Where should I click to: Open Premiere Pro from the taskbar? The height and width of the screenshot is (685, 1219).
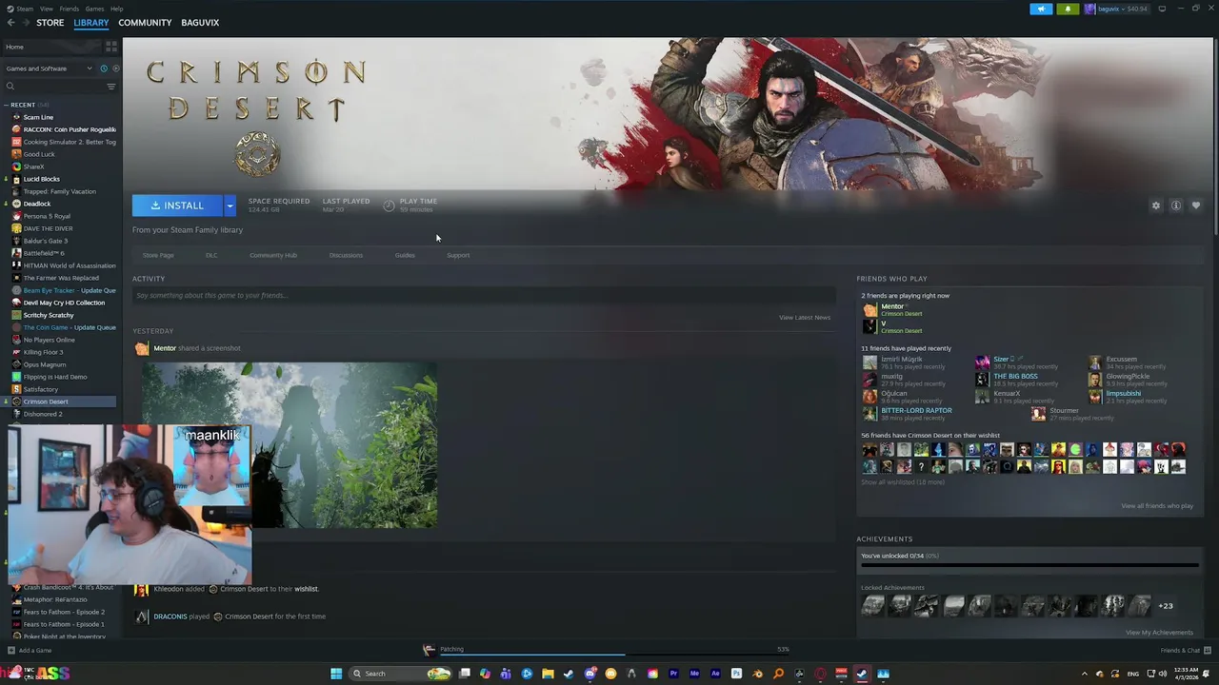click(673, 674)
